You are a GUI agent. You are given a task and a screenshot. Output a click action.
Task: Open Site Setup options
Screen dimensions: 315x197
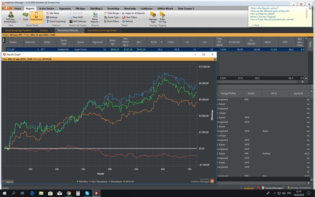(x=53, y=13)
